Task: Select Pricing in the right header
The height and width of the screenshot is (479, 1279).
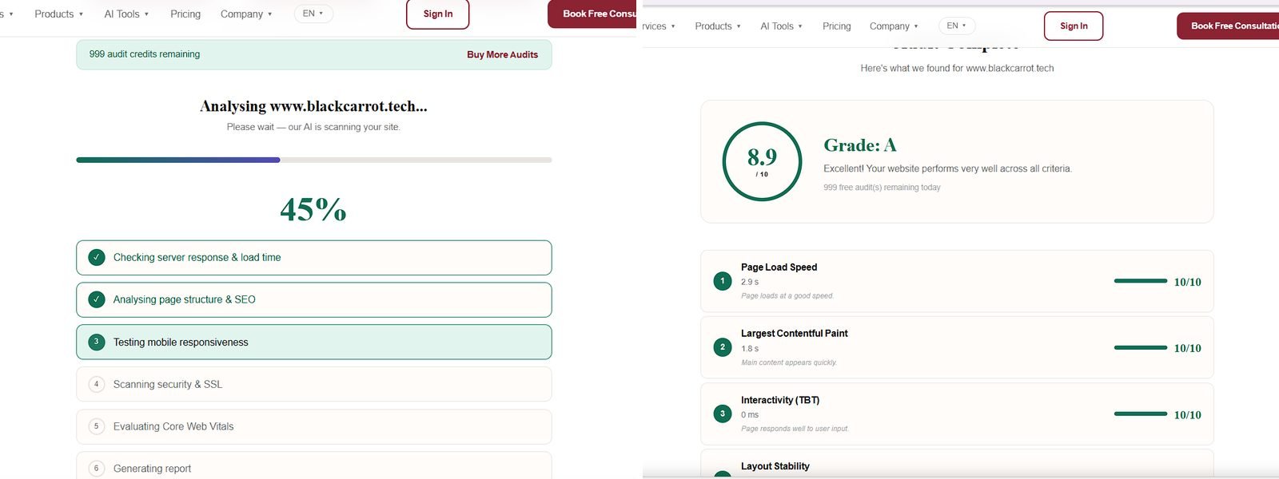Action: (x=837, y=26)
